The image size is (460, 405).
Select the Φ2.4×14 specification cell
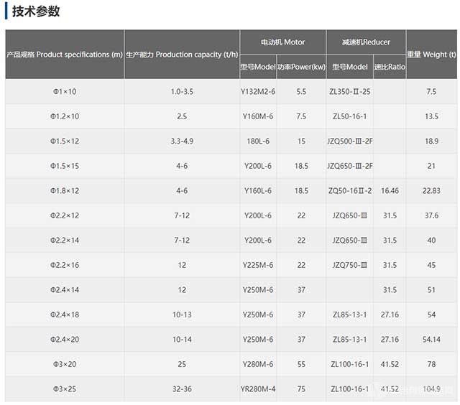coord(65,290)
